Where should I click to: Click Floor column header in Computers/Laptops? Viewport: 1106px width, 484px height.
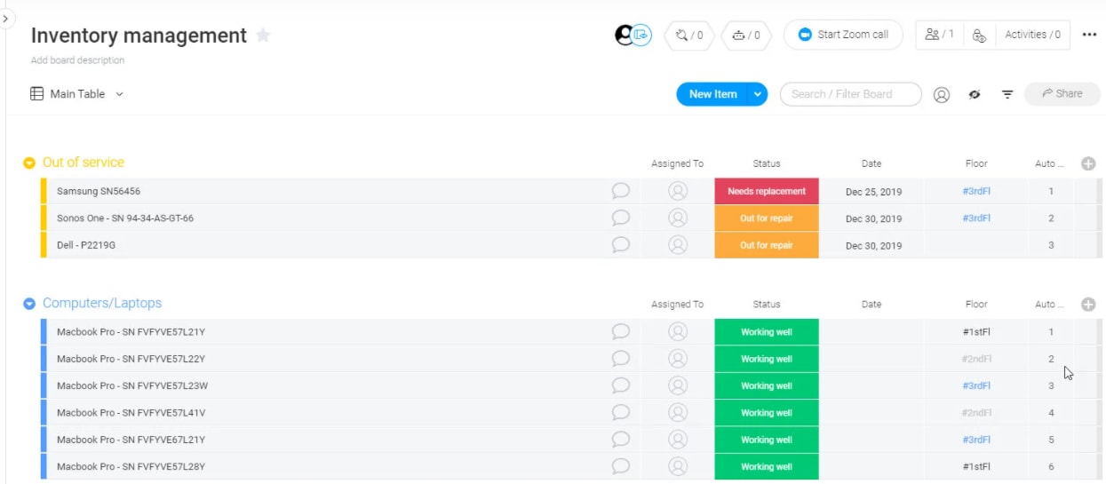pyautogui.click(x=976, y=305)
